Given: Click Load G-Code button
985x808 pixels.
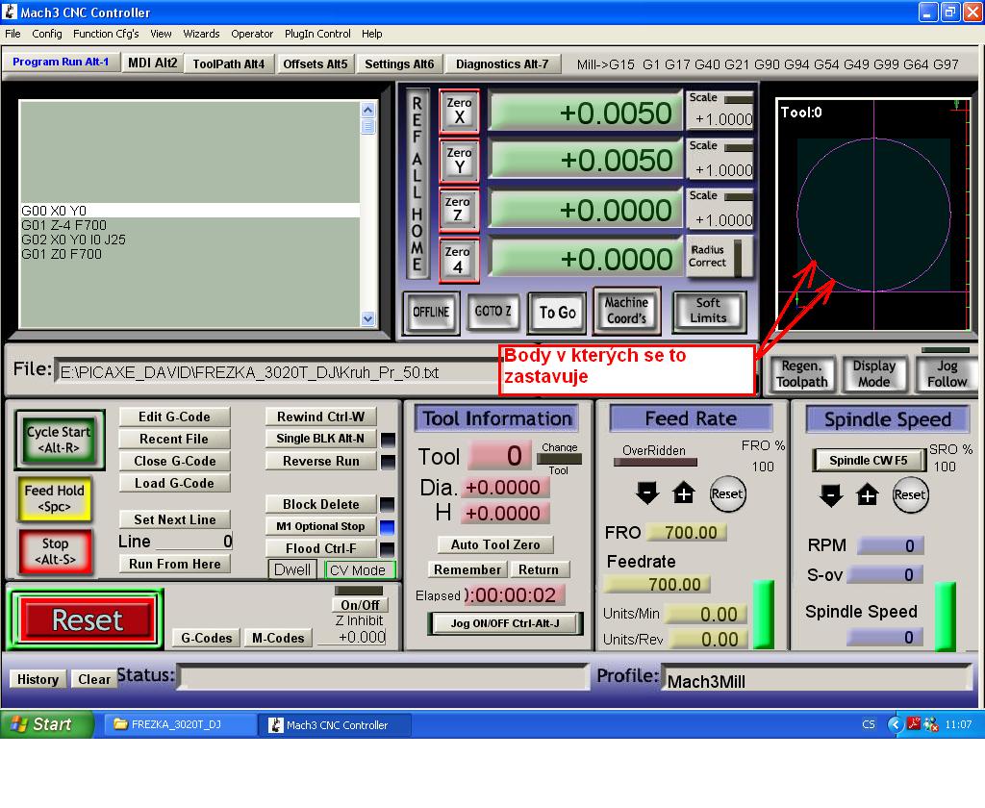Looking at the screenshot, I should tap(175, 483).
